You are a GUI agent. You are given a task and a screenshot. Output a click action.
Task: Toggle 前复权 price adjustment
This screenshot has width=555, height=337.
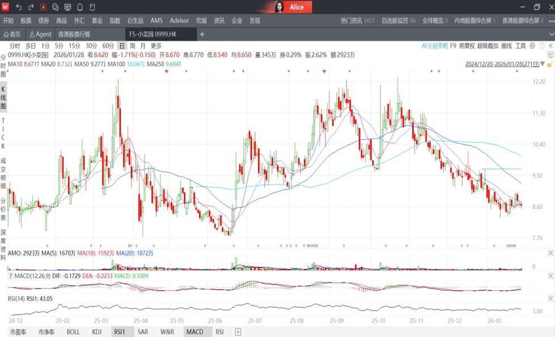click(467, 46)
